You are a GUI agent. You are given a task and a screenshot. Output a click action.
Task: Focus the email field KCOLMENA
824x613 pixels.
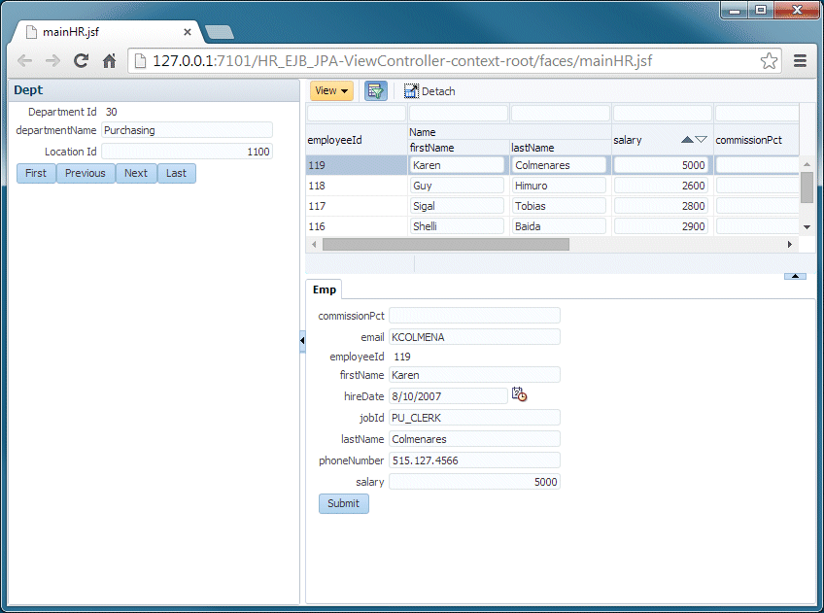point(474,337)
